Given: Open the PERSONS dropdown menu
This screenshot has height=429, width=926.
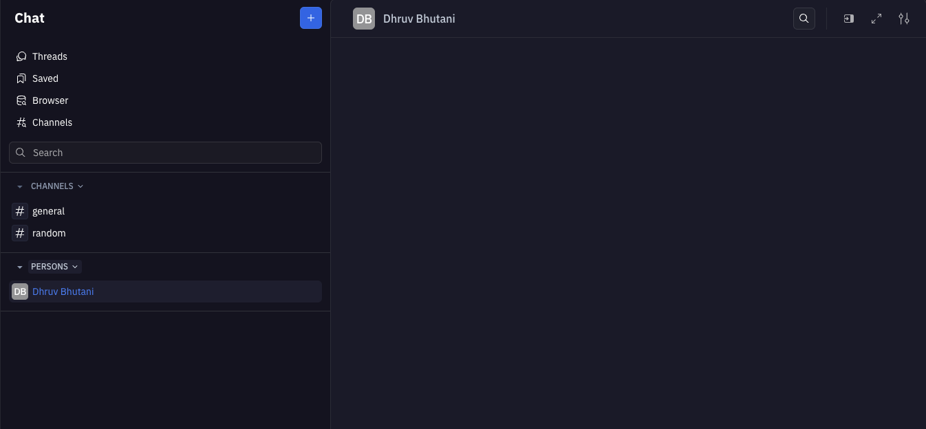Looking at the screenshot, I should [x=55, y=267].
